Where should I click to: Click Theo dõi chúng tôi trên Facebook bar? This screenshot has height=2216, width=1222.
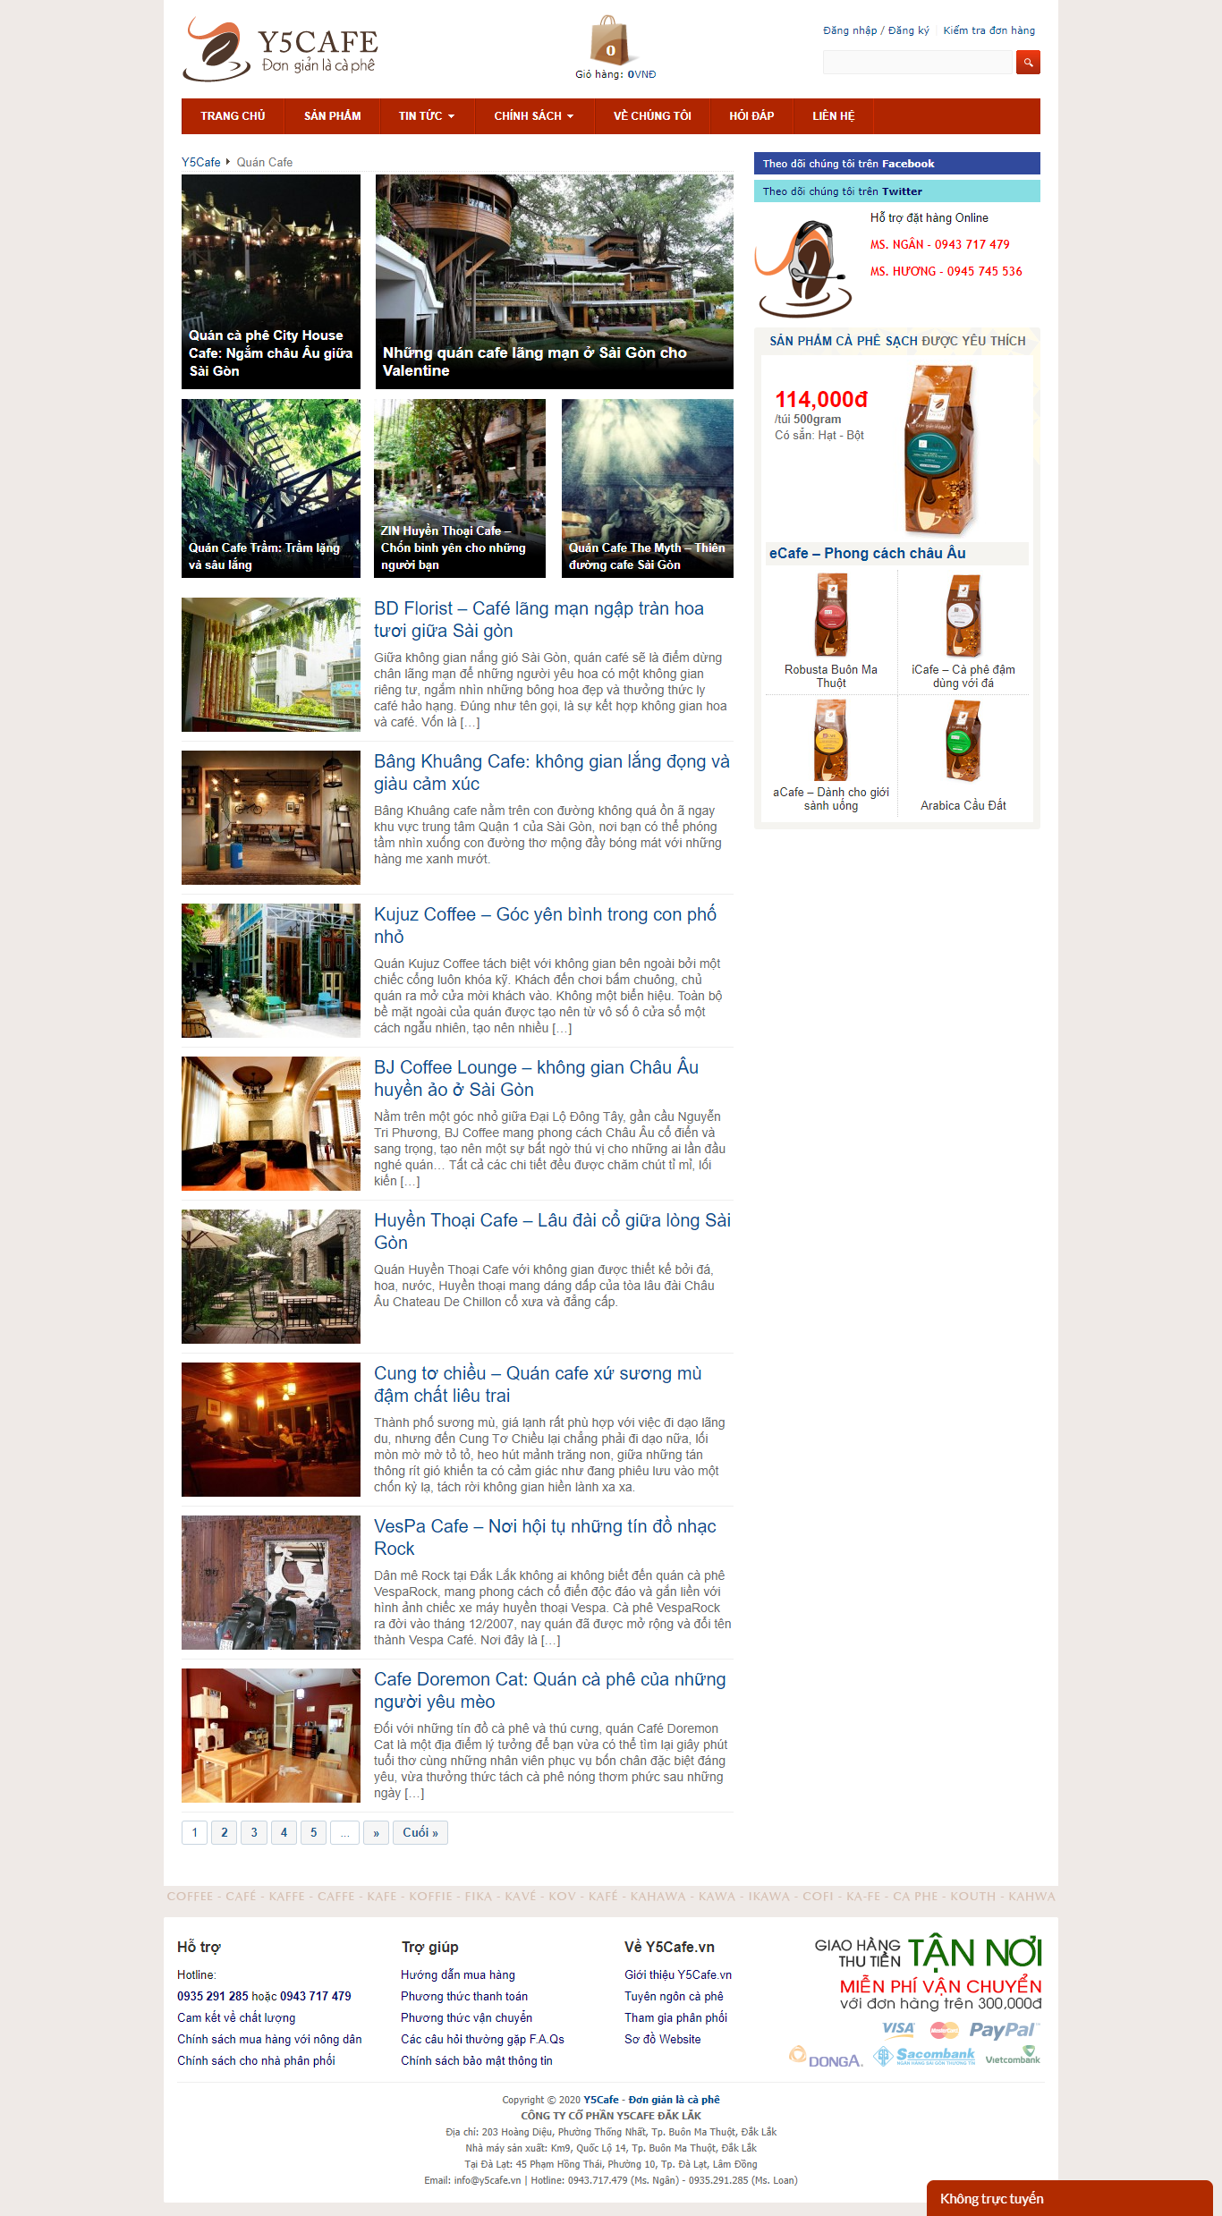click(x=897, y=164)
